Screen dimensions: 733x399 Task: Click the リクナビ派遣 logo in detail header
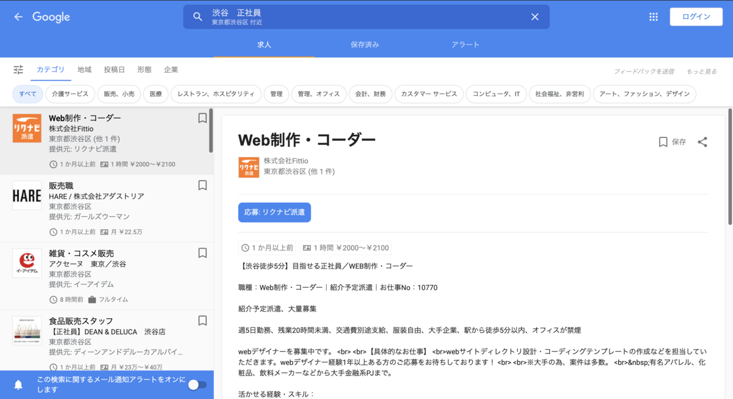click(249, 167)
